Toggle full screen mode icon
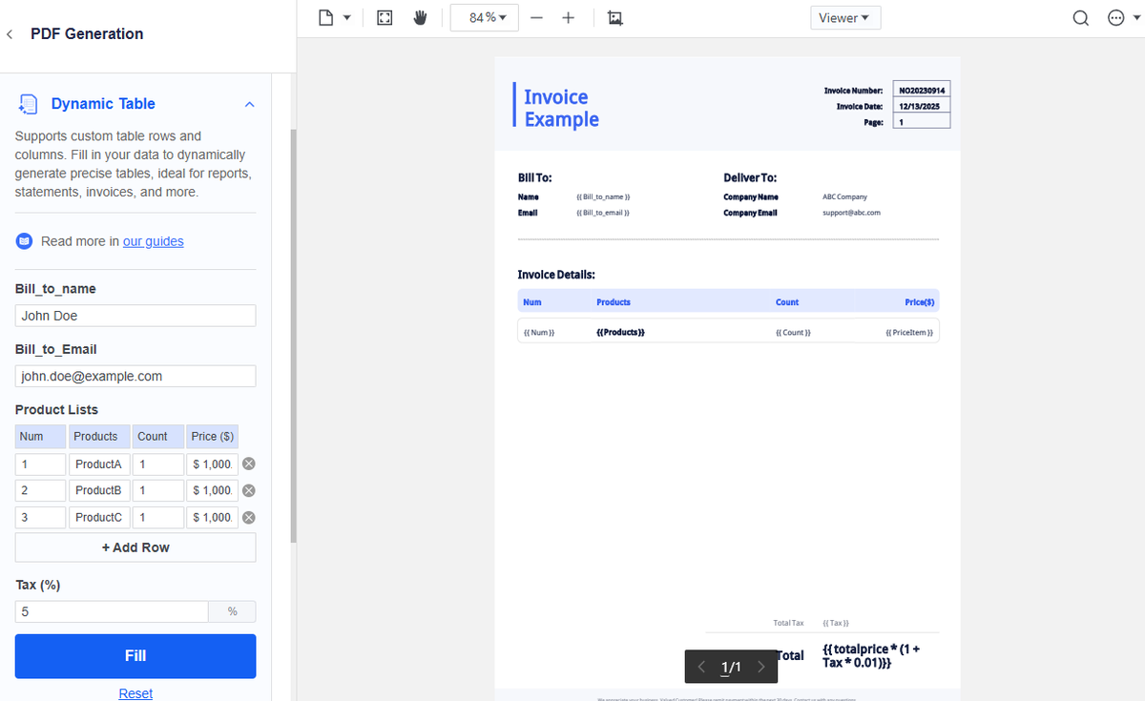The height and width of the screenshot is (701, 1145). tap(385, 18)
